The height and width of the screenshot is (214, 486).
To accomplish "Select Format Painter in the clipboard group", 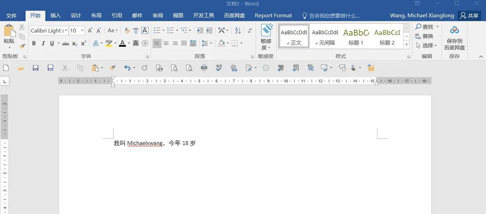I will click(22, 46).
